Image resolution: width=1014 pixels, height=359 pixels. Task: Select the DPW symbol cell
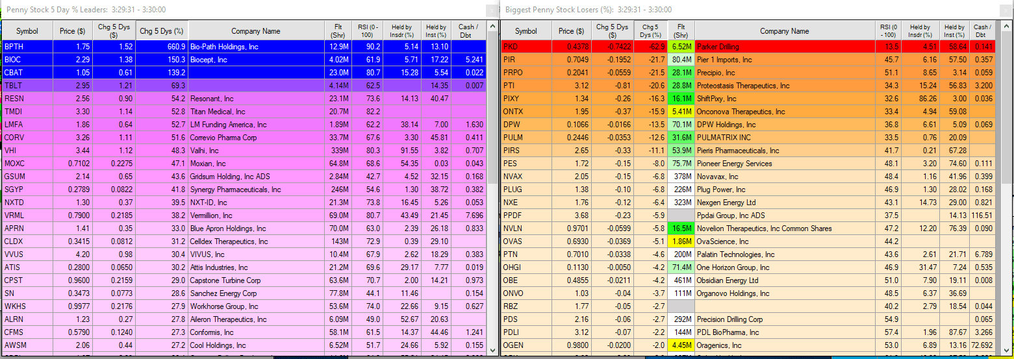point(526,125)
